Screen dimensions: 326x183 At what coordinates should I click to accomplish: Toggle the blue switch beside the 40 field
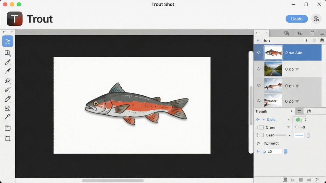tap(286, 152)
